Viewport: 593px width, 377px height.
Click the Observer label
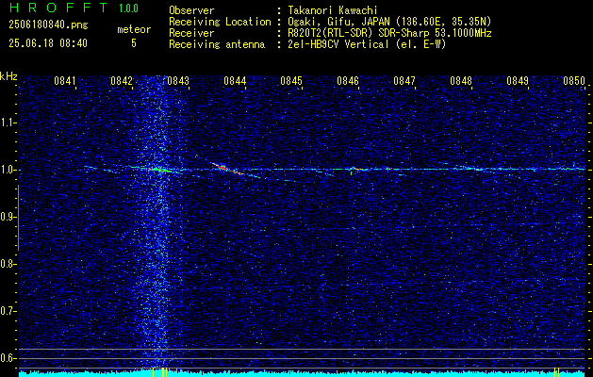(x=191, y=10)
